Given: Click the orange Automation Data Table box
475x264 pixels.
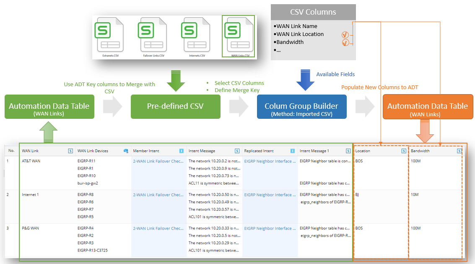Looking at the screenshot, I should [428, 107].
